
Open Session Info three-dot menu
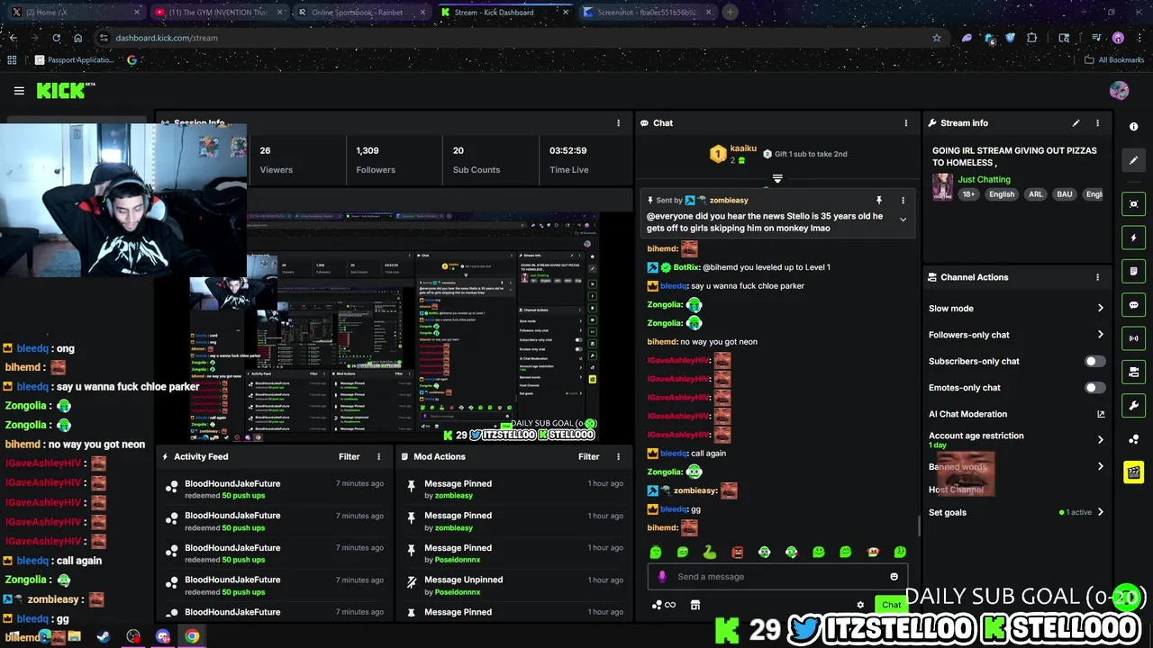[618, 123]
